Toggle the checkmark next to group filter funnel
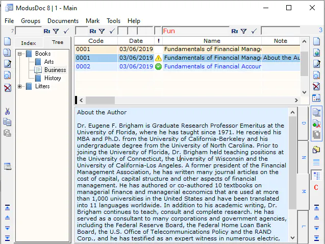Image resolution: width=325 pixels, height=244 pixels. click(x=66, y=31)
